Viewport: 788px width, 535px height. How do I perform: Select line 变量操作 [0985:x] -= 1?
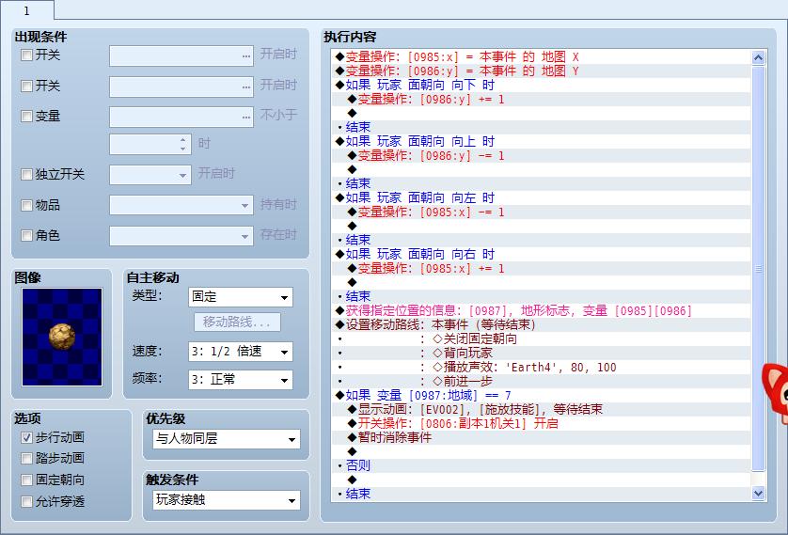[x=543, y=212]
